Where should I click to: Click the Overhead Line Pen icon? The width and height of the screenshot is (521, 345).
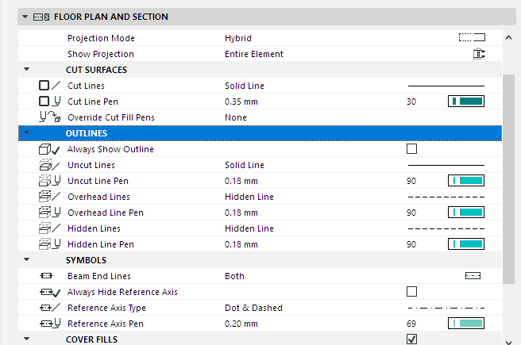50,213
